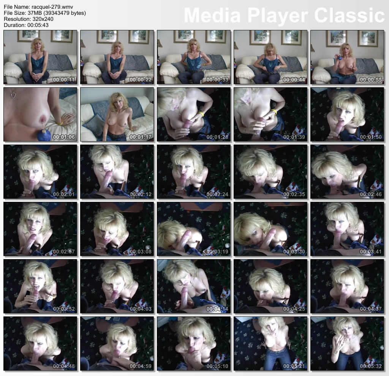Click the 00:00:55 thumbnail

[x=347, y=57]
